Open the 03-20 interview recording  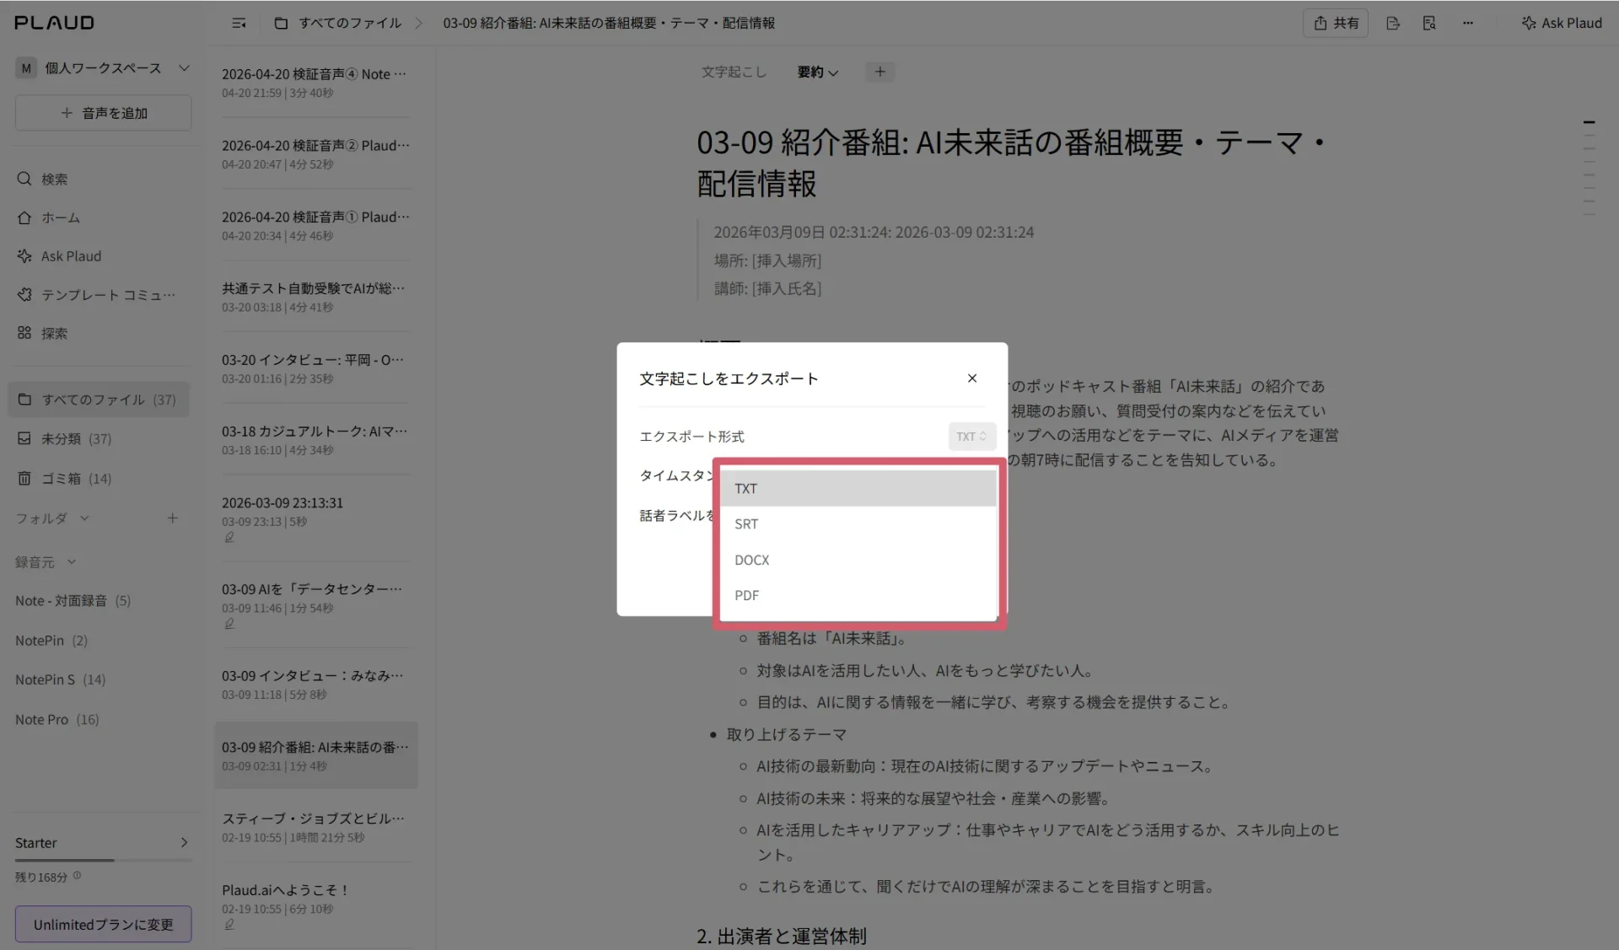tap(315, 369)
